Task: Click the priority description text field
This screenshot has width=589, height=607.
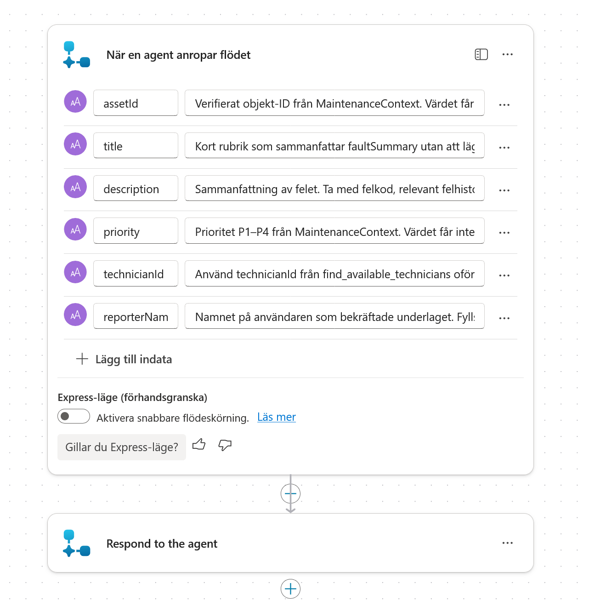Action: click(334, 231)
